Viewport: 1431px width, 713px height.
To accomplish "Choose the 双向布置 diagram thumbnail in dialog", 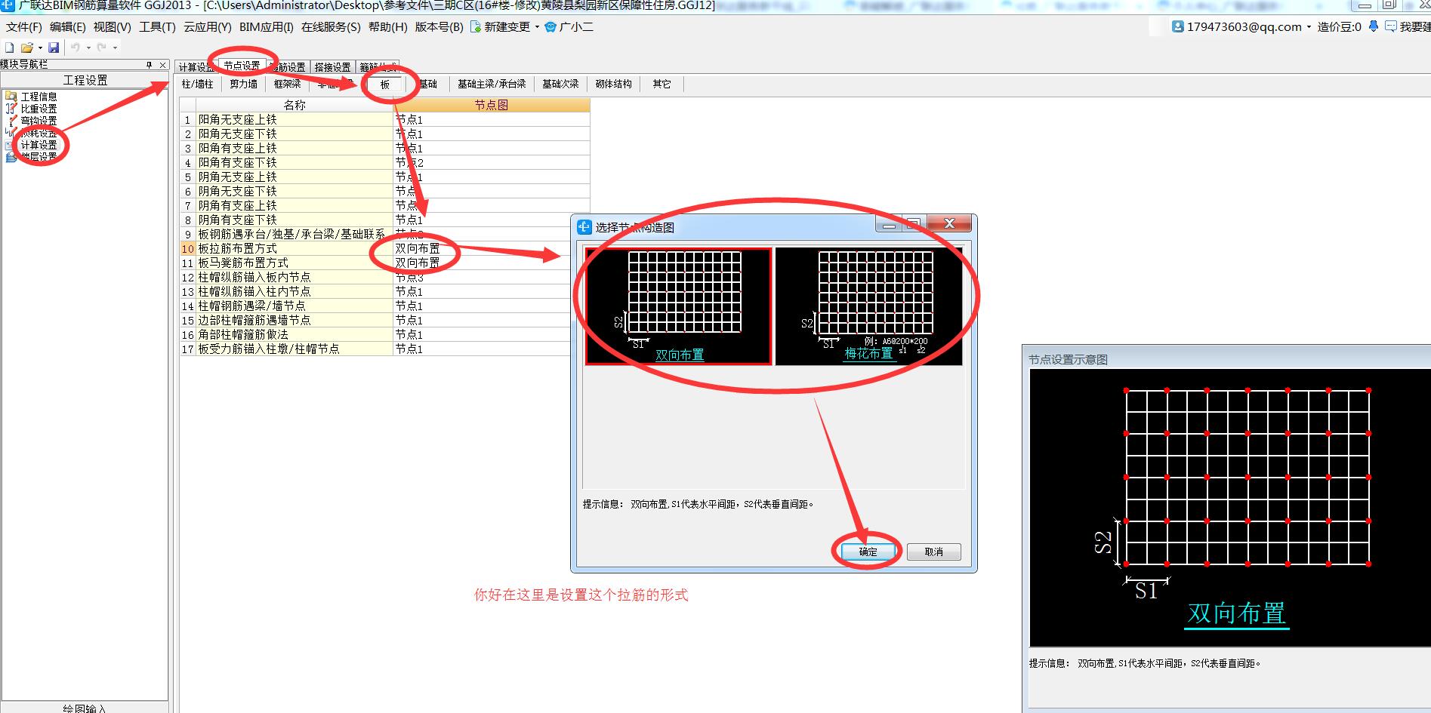I will [x=679, y=306].
